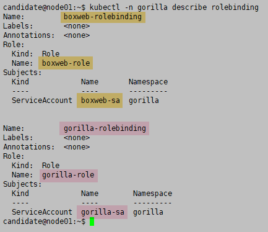Click the green terminal cursor block
This screenshot has height=232, width=268.
(92, 221)
